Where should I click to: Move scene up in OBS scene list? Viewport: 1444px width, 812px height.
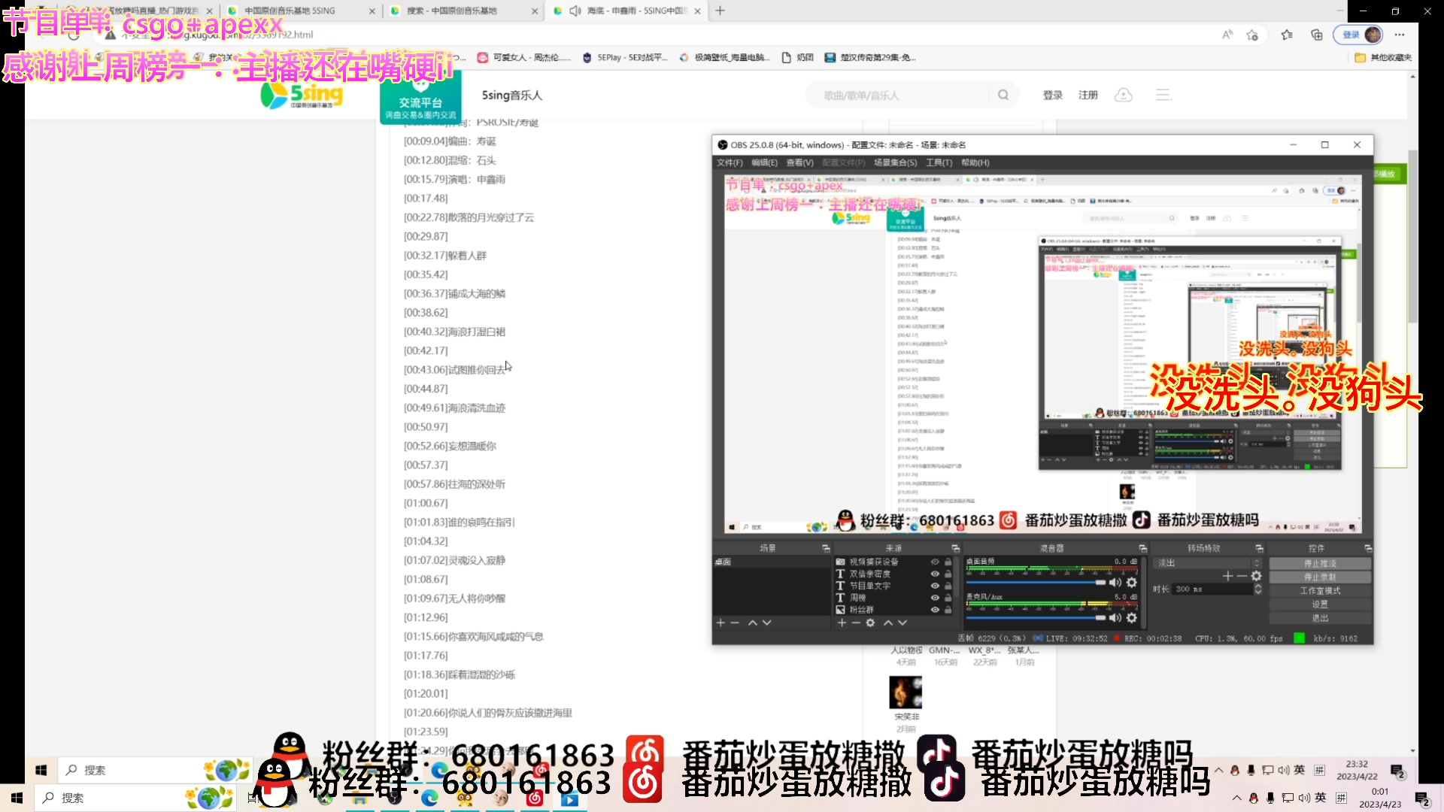752,623
